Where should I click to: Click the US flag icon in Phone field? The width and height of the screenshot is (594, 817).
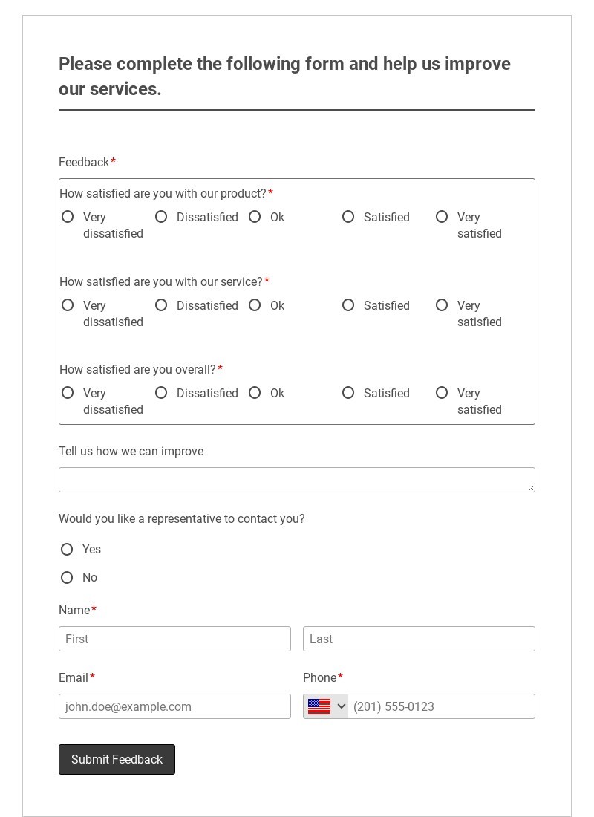[x=319, y=706]
